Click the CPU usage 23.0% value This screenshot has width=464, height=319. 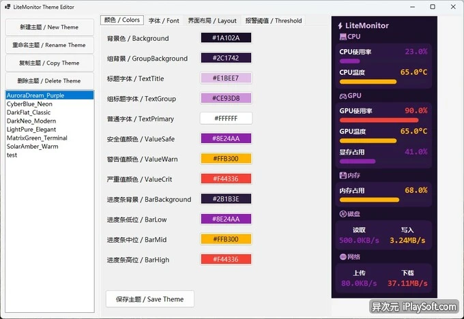[x=416, y=52]
